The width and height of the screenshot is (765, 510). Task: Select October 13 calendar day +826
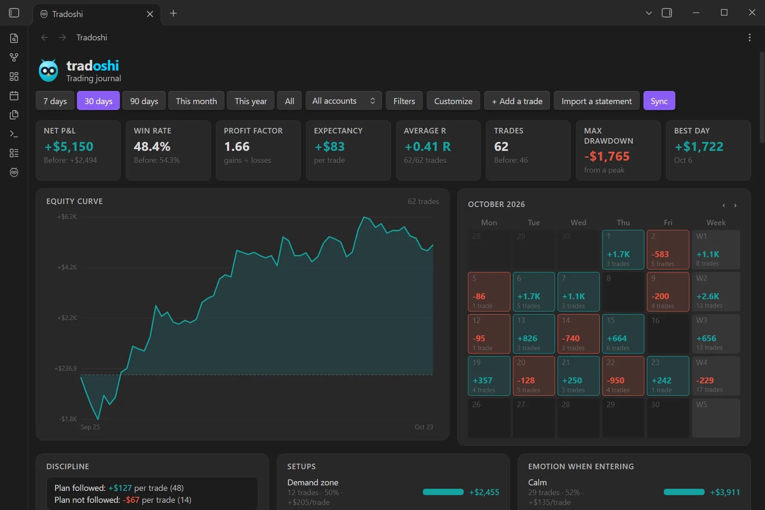point(534,334)
